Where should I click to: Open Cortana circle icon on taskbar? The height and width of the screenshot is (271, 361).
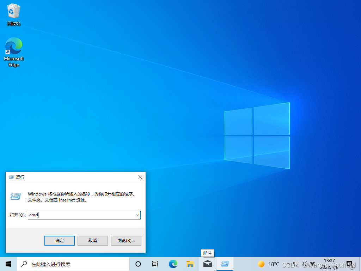(138, 264)
